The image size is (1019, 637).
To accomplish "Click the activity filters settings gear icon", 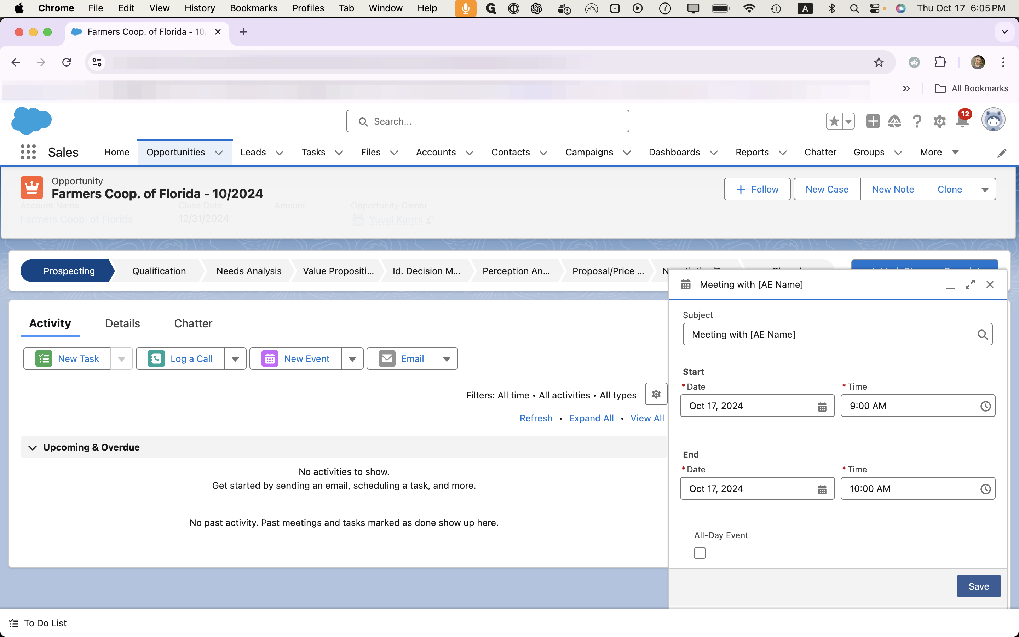I will pyautogui.click(x=656, y=395).
